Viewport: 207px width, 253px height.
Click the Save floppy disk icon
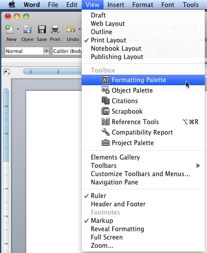[x=42, y=29]
